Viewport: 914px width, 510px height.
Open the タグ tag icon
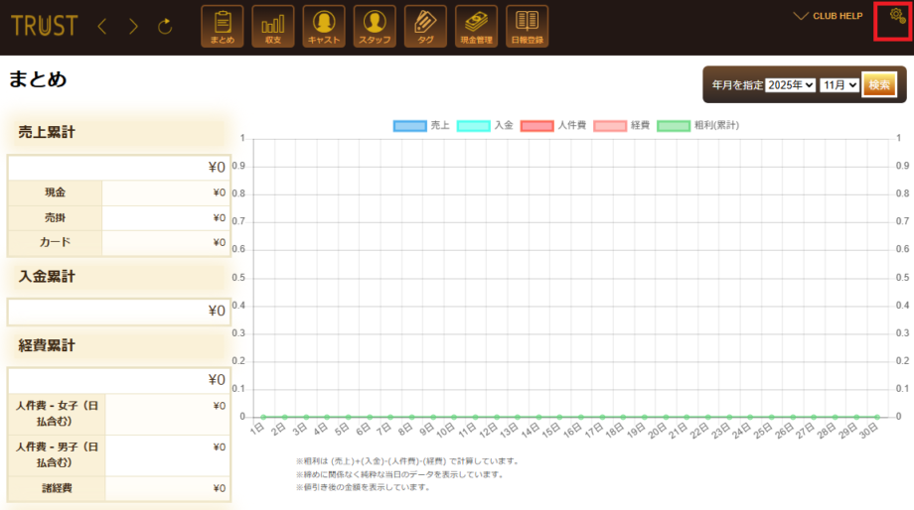pyautogui.click(x=425, y=26)
